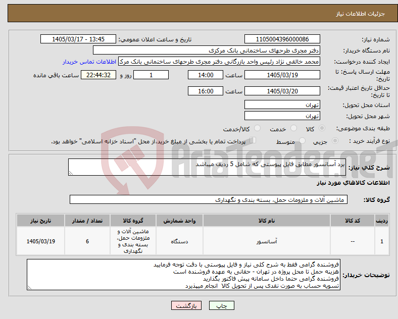Image resolution: width=398 pixels, height=319 pixels.
Task: Click the 16:00 validity hour field
Action: 206,91
